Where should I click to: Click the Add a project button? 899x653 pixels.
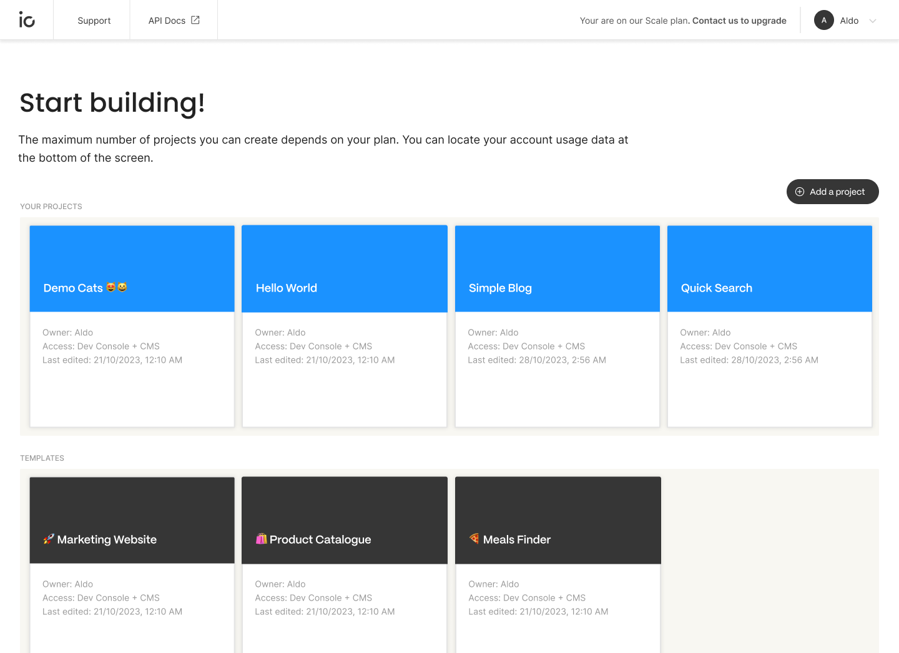click(x=833, y=192)
